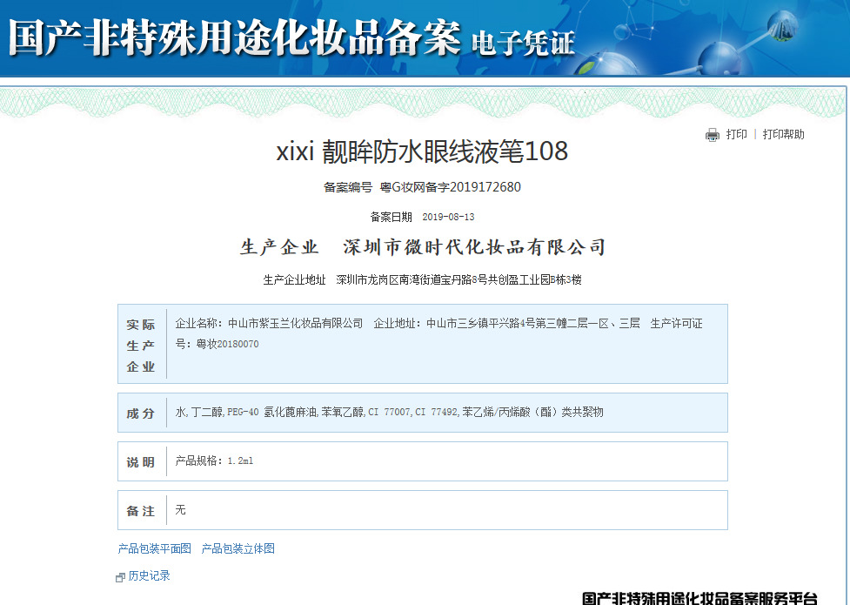The width and height of the screenshot is (850, 605).
Task: Select the 备案日期 label
Action: pos(391,217)
